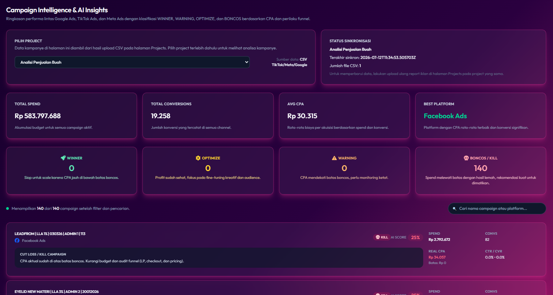Click the "CUT LOSS / KILL CAMPAIGN" recommendation heading
Screen dimensions: 553x295
pos(43,254)
